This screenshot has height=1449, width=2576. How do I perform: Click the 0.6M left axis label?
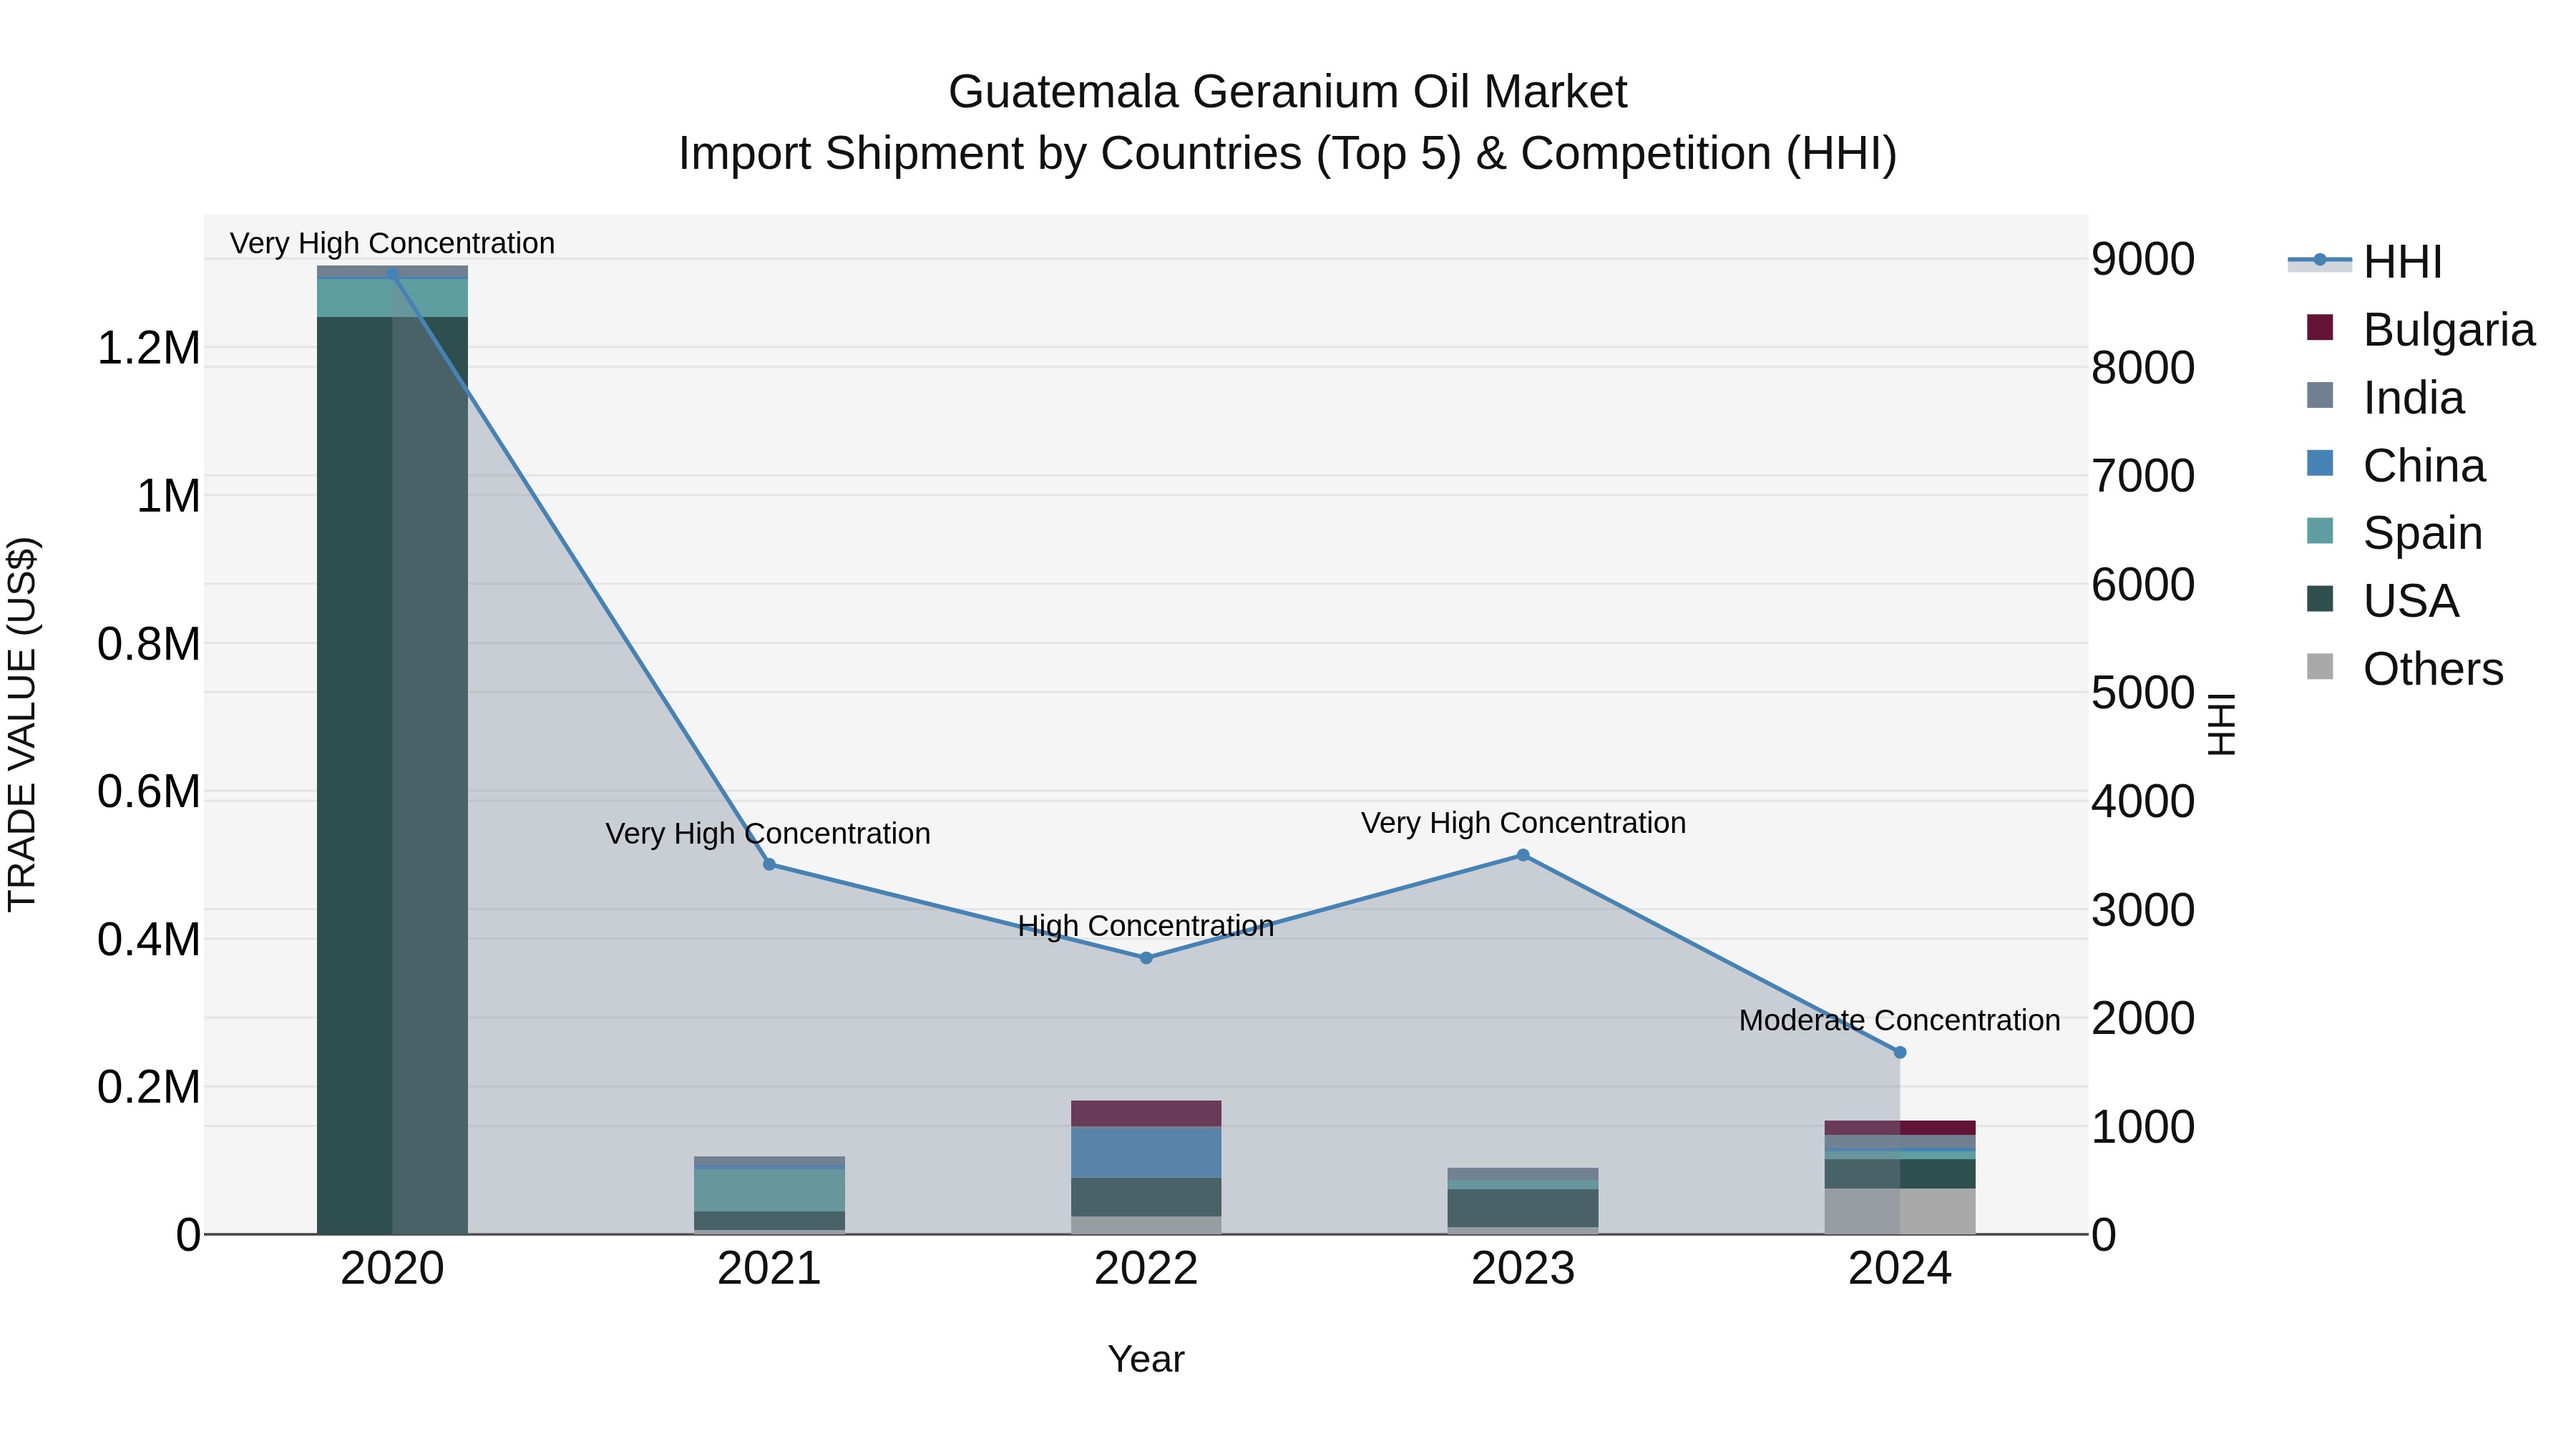coord(149,791)
